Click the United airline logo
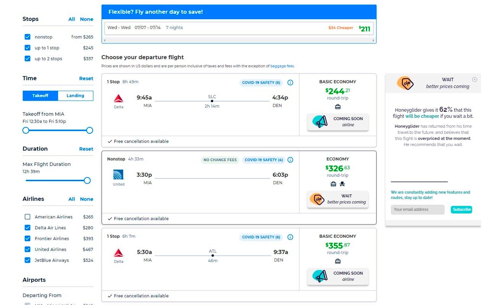Screen dimensions: 489x305 pos(118,175)
